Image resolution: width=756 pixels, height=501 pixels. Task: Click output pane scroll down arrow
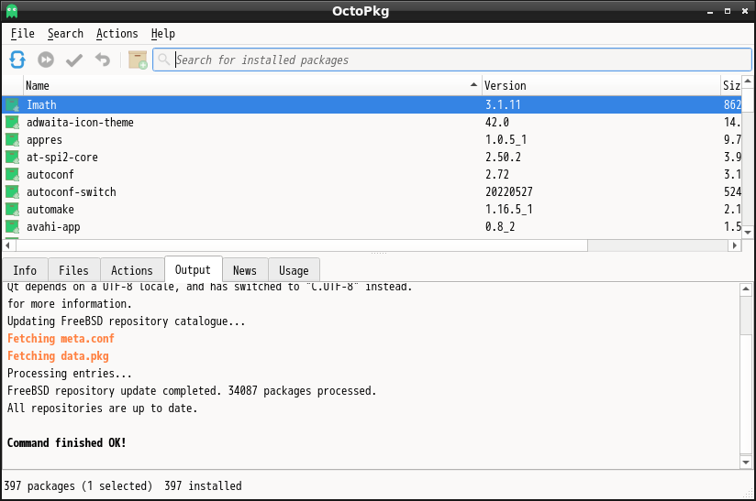click(746, 463)
